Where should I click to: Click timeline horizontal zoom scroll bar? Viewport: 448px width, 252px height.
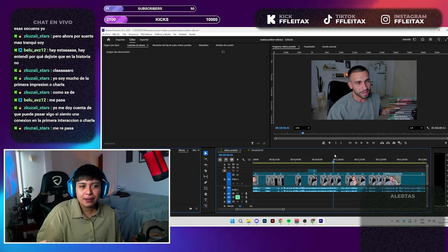260,209
